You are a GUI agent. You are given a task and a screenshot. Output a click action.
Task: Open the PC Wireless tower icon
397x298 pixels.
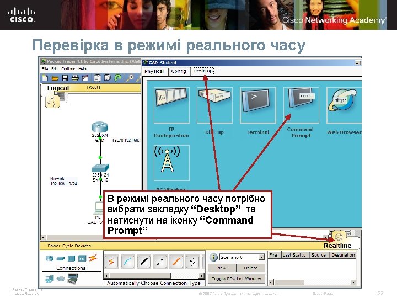[171, 163]
